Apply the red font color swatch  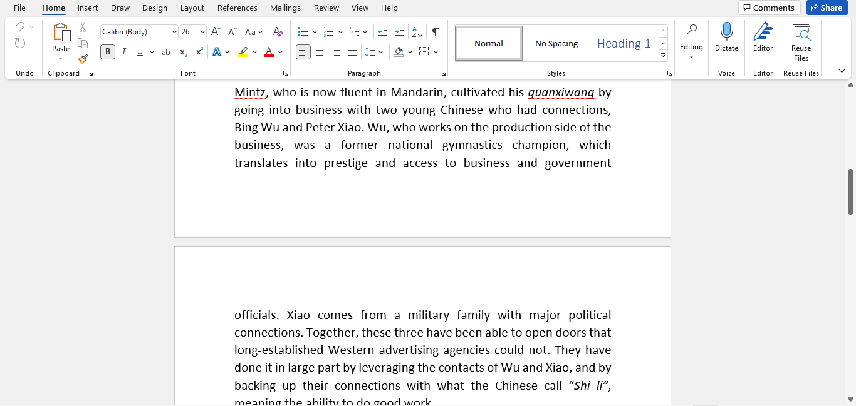[x=268, y=52]
